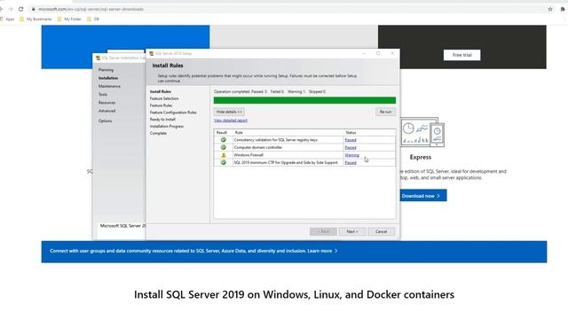Click the Status column header
Viewport: 568px width, 319px height.
coord(351,133)
